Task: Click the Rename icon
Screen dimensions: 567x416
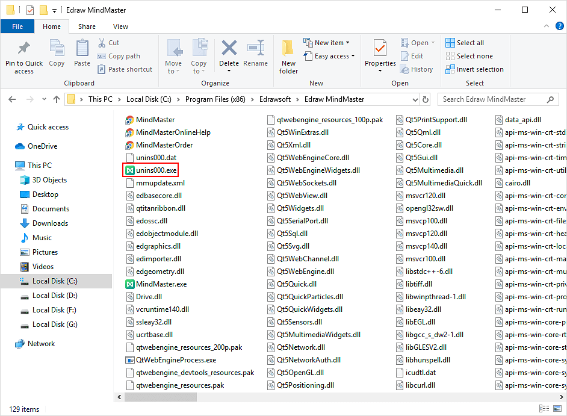Action: [x=256, y=48]
